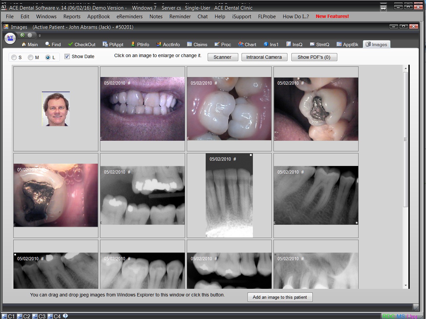This screenshot has width=426, height=319.
Task: Click the RDC status bar label
Action: coord(389,316)
